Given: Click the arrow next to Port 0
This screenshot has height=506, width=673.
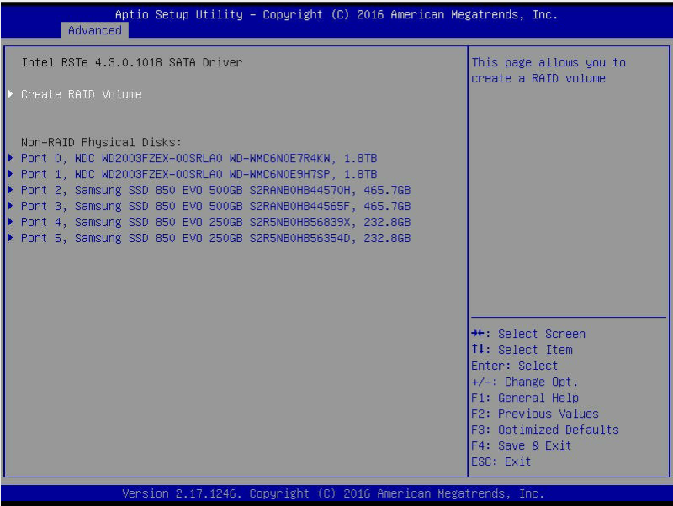Looking at the screenshot, I should (11, 158).
